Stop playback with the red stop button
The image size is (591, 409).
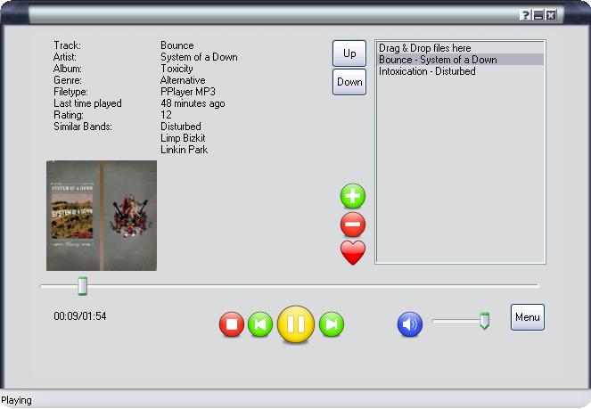pos(232,323)
